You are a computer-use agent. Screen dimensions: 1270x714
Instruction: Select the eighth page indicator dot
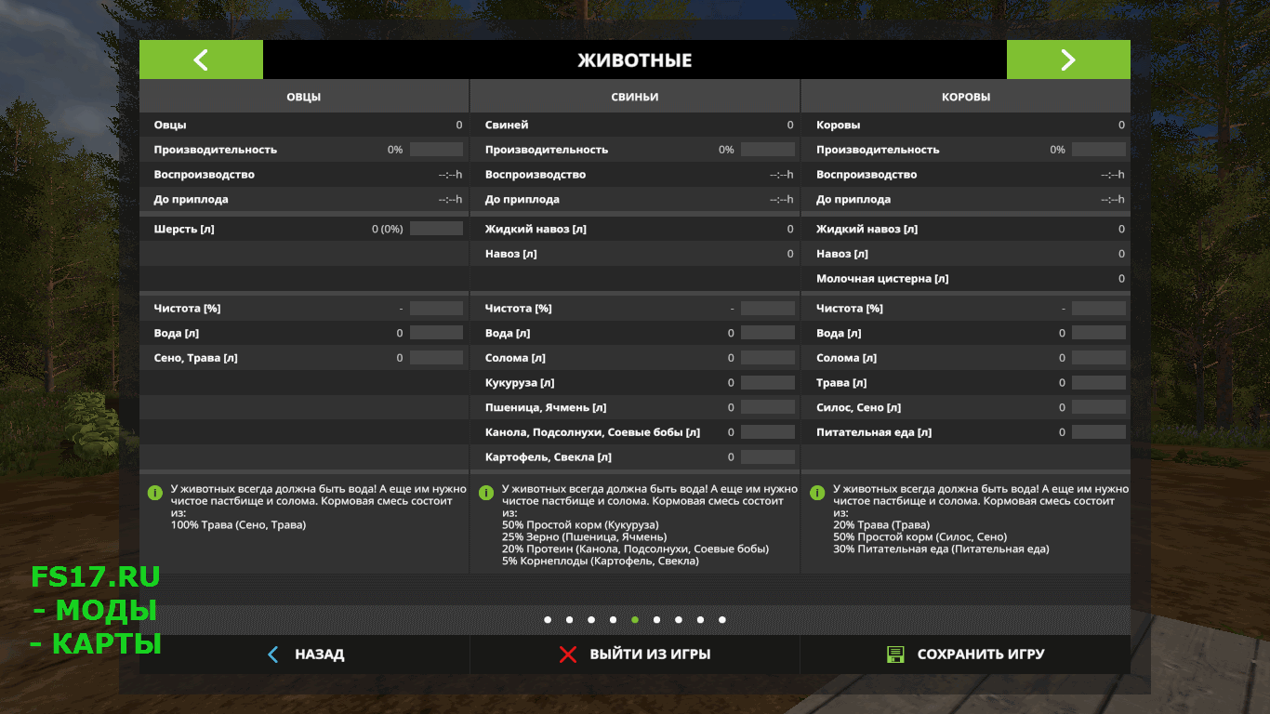coord(700,619)
